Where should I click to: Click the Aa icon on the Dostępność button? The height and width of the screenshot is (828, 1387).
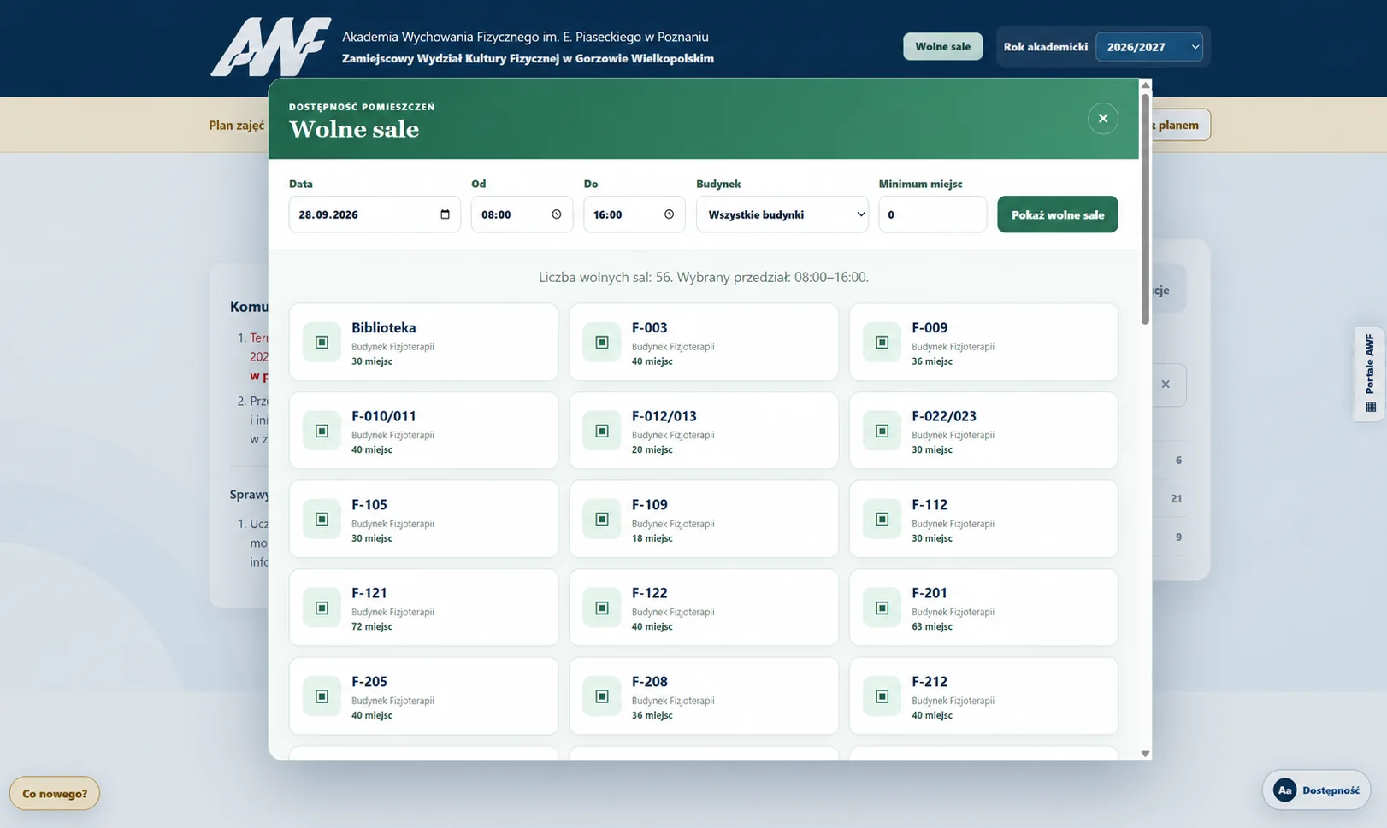click(1284, 790)
